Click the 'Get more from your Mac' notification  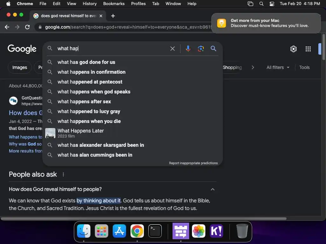pos(266,23)
